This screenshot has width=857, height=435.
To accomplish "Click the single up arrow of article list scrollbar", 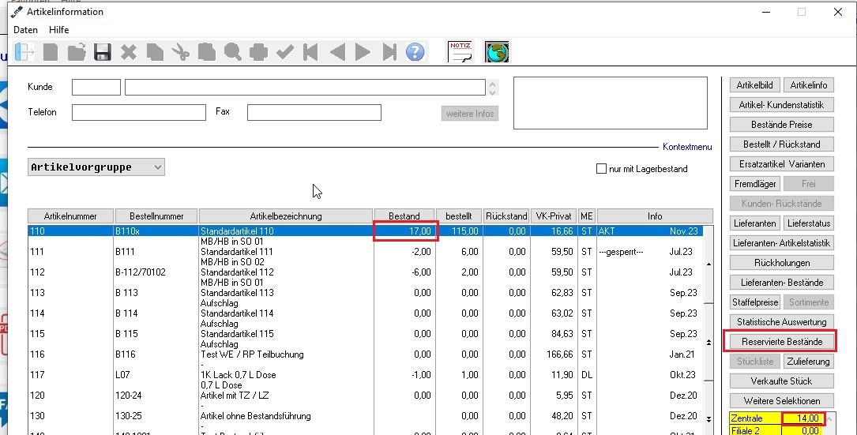I will click(709, 264).
